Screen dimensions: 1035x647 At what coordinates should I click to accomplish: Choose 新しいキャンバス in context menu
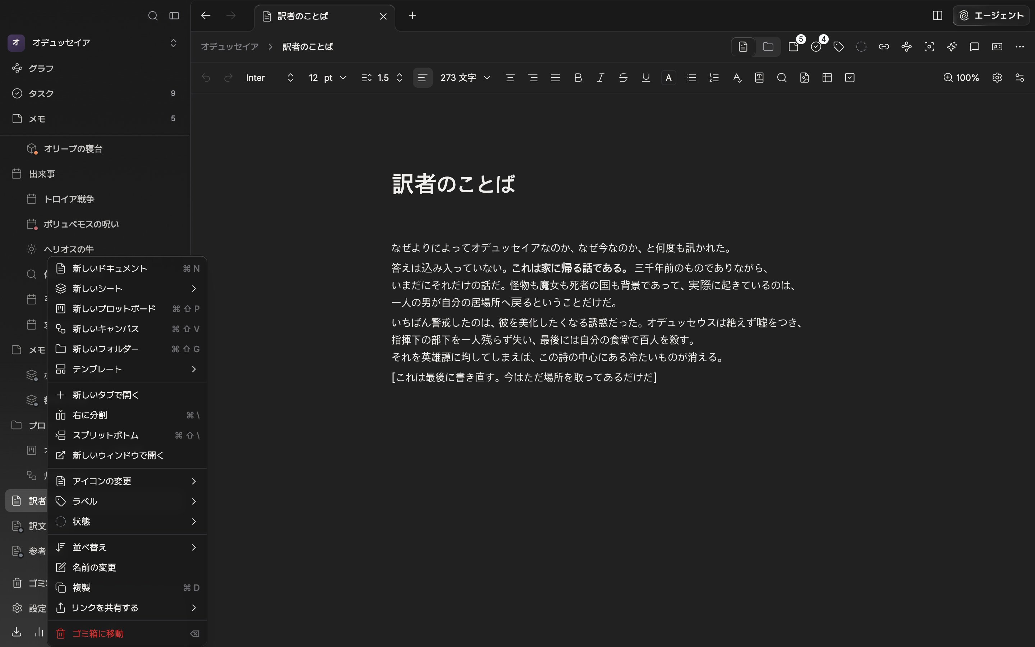(x=127, y=329)
